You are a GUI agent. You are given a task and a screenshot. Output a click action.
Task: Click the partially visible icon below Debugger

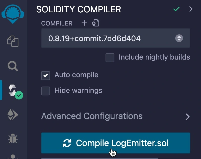click(13, 156)
